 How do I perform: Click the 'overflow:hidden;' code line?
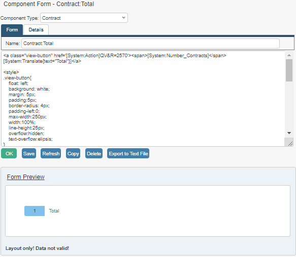point(26,134)
